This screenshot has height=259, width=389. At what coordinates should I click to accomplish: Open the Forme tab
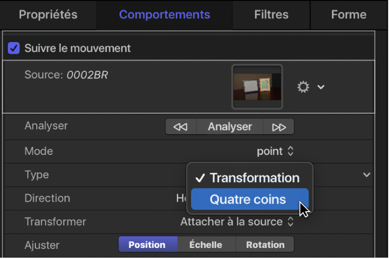348,15
